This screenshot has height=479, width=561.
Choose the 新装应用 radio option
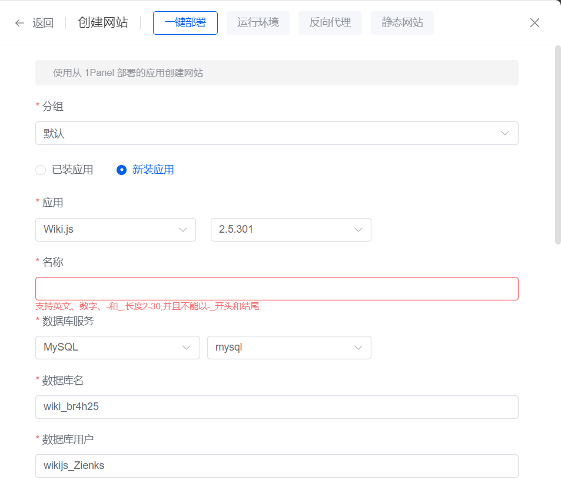tap(122, 170)
